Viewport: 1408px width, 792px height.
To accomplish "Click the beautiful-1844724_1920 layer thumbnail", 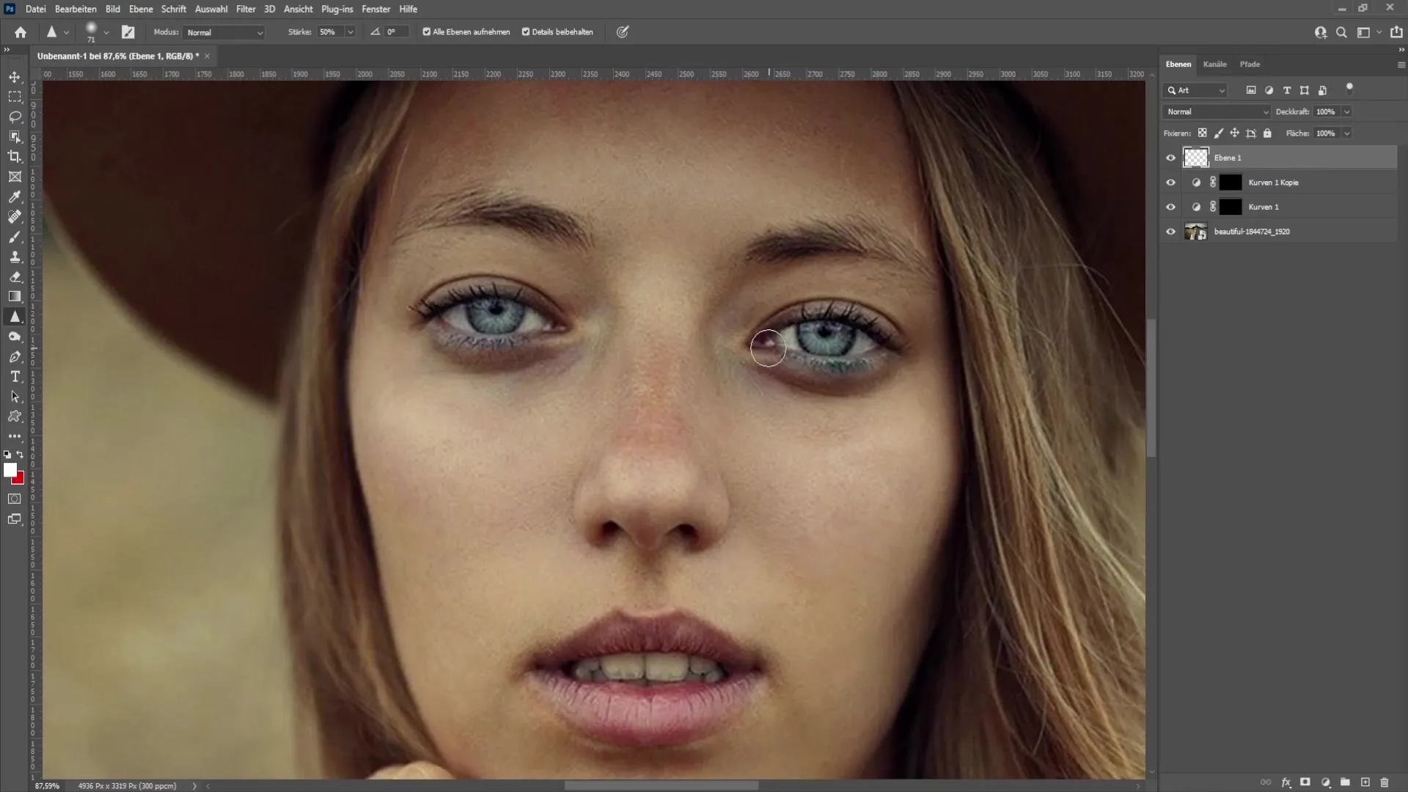I will coord(1196,231).
